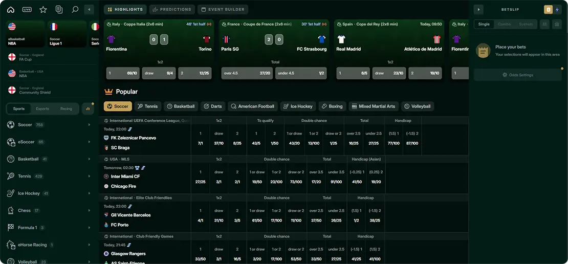
Task: Filter popular by Boxing chip
Action: (x=332, y=106)
